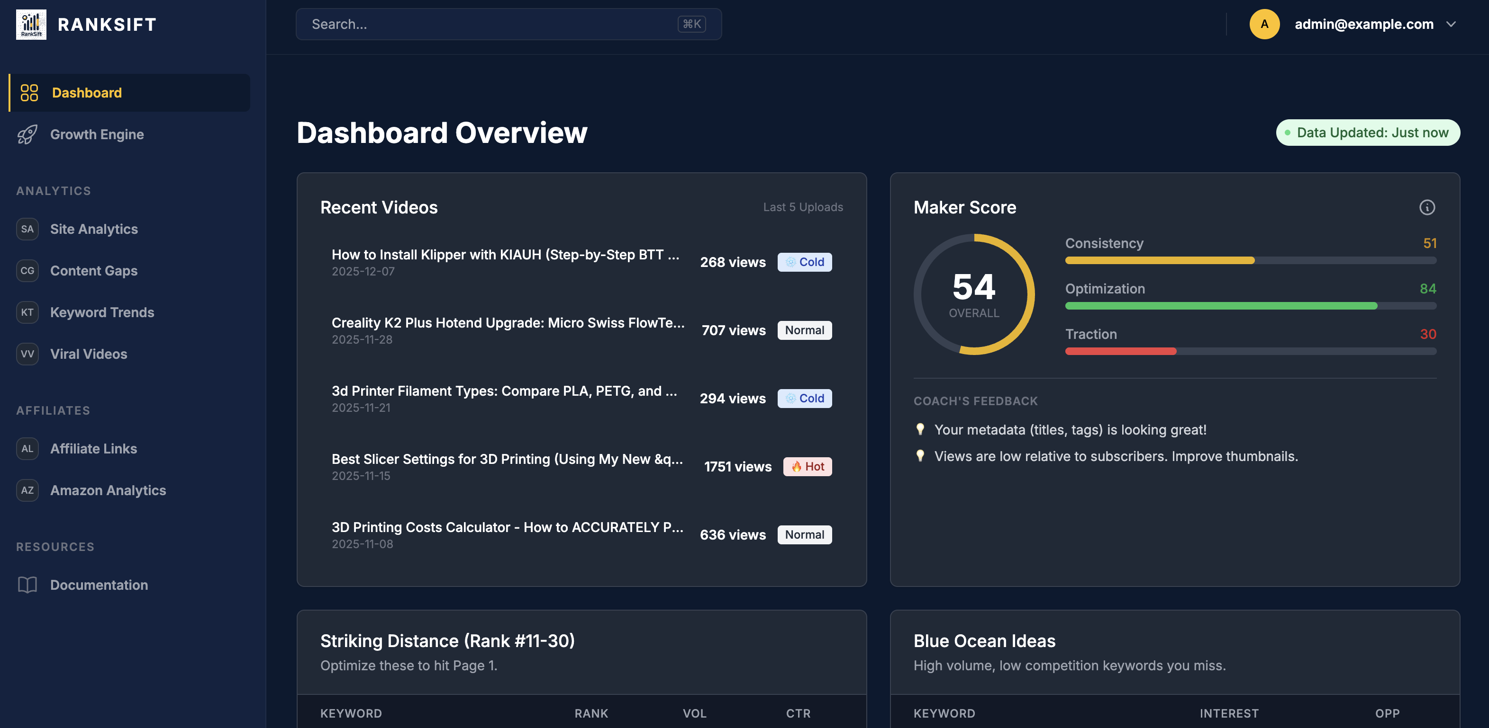Select the Dashboard grid icon
This screenshot has width=1489, height=728.
pos(29,92)
